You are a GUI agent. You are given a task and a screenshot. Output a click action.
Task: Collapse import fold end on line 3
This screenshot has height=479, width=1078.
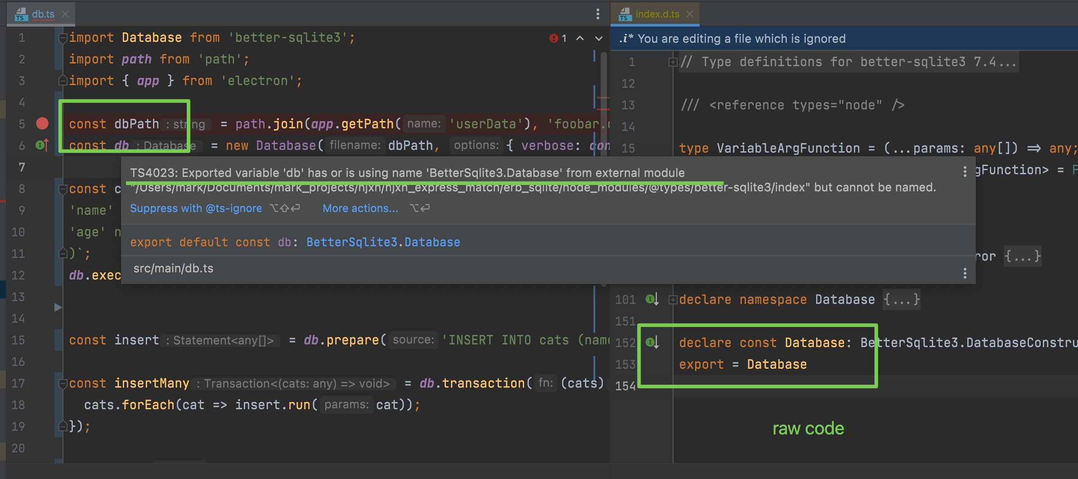[x=63, y=81]
